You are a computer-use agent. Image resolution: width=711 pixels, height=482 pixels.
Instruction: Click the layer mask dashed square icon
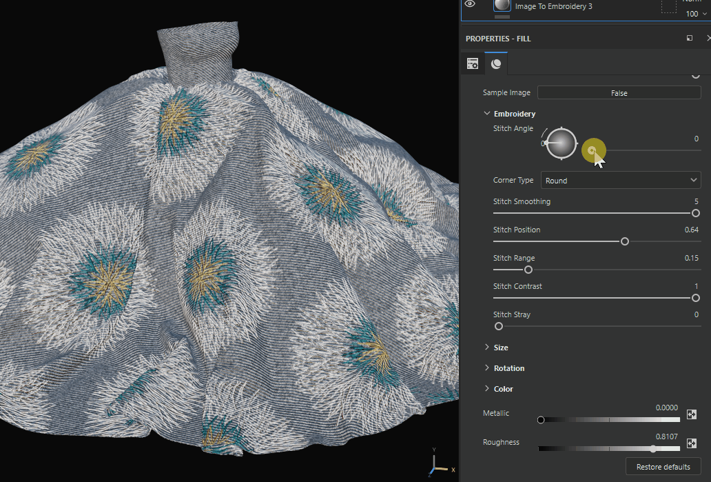tap(669, 6)
